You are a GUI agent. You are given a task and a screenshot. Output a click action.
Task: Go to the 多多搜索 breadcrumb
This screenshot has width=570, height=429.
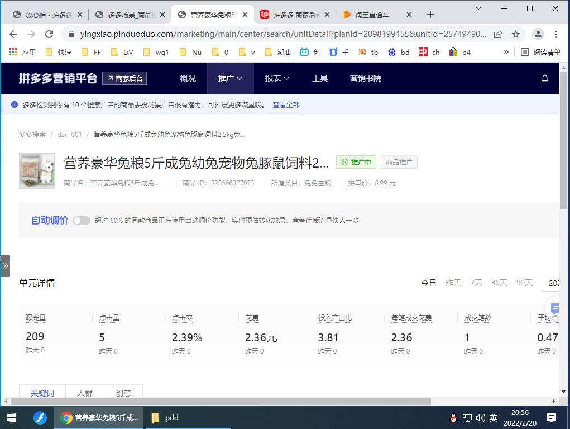[32, 135]
